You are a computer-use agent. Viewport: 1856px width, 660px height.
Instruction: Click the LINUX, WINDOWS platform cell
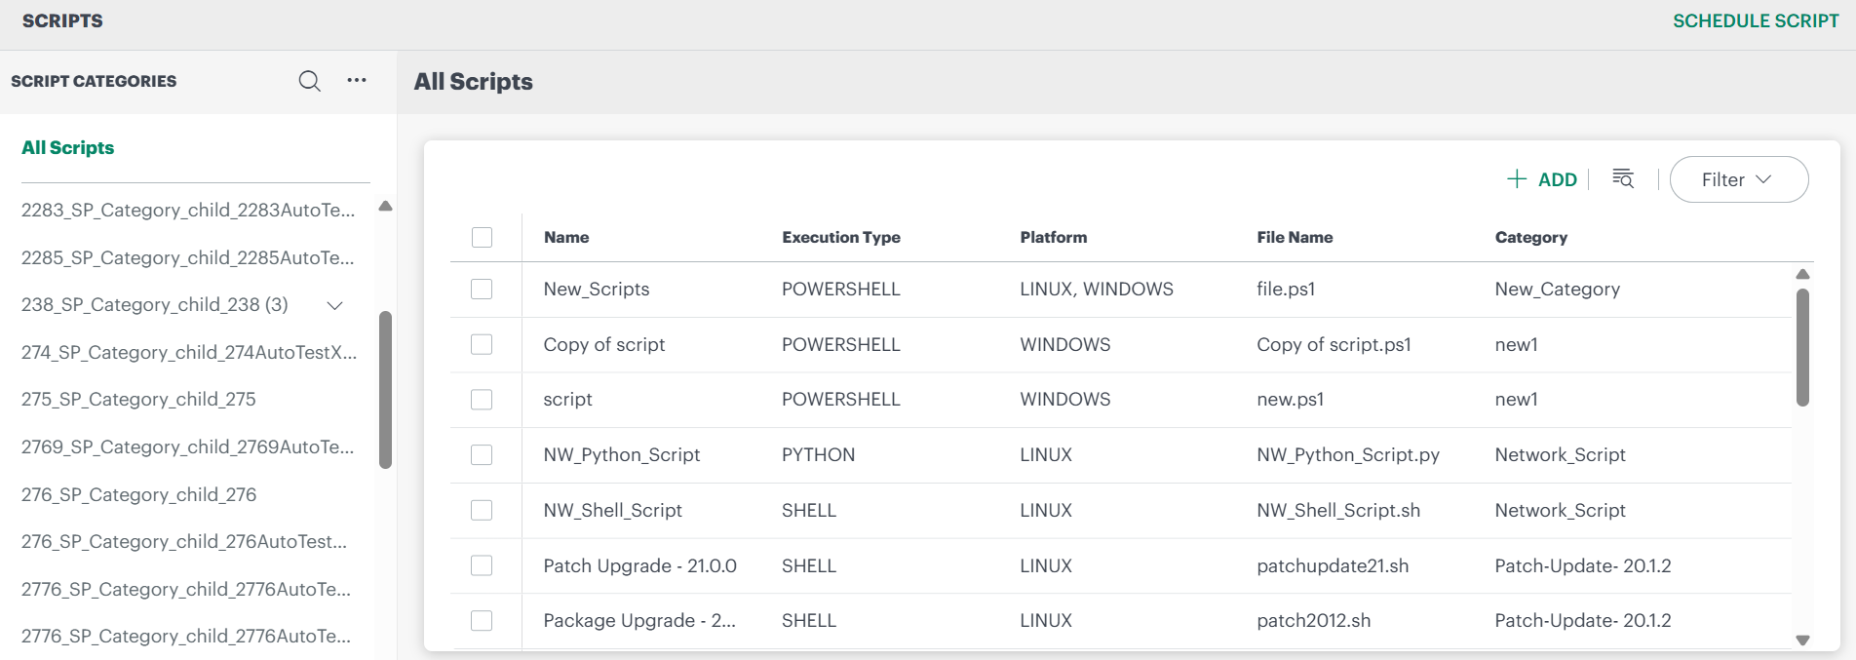(1097, 289)
